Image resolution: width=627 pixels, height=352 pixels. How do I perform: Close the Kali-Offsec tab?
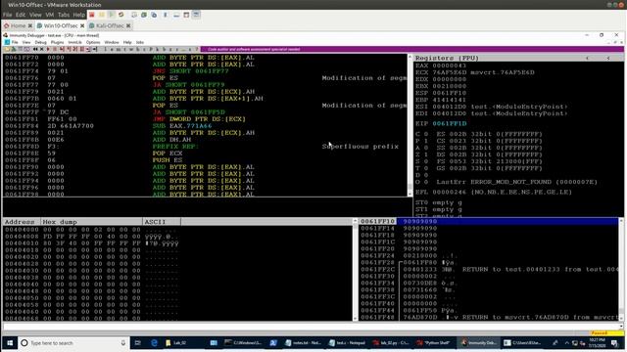(x=128, y=25)
